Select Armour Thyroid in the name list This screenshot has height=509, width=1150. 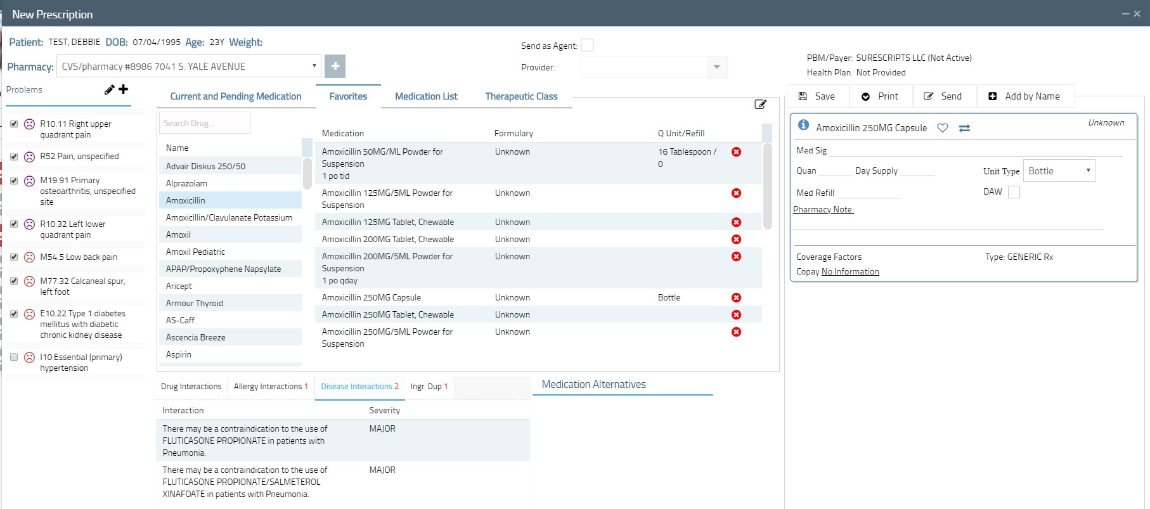pyautogui.click(x=231, y=303)
